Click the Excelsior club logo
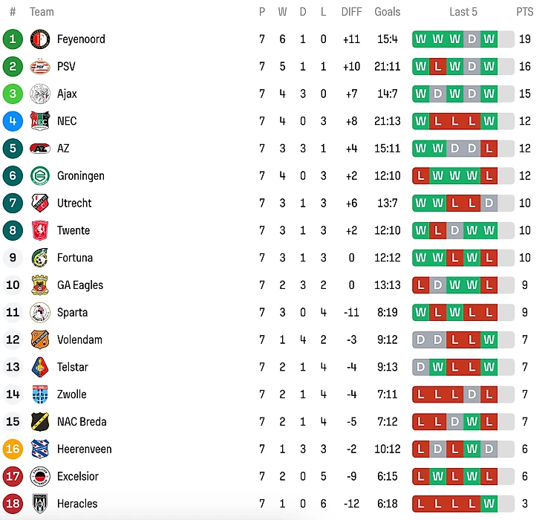This screenshot has height=520, width=542. (40, 477)
